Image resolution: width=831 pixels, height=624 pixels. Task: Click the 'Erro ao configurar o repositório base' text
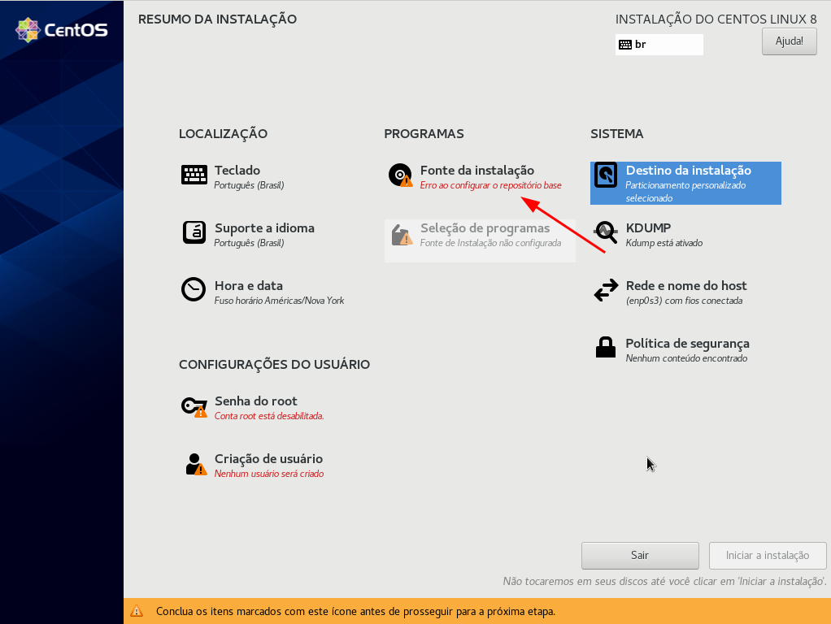[x=491, y=185]
